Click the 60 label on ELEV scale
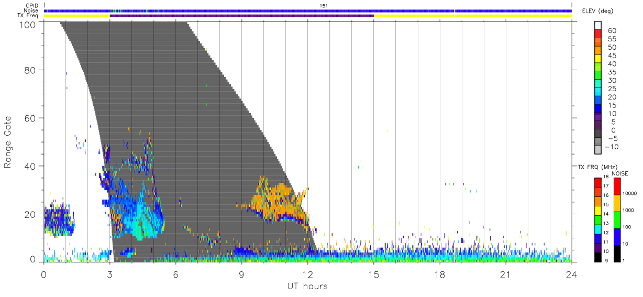 (x=612, y=31)
